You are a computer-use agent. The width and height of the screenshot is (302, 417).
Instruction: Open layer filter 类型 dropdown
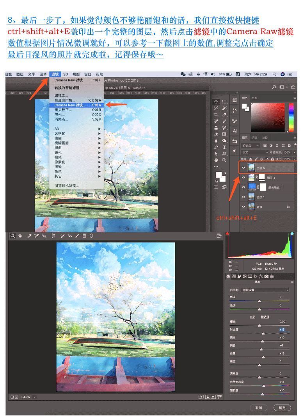[x=250, y=146]
